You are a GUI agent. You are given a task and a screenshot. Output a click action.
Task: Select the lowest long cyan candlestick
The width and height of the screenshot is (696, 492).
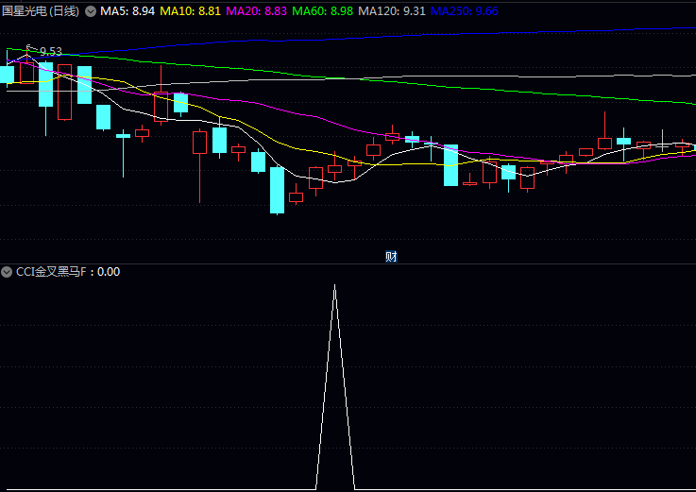coord(278,191)
